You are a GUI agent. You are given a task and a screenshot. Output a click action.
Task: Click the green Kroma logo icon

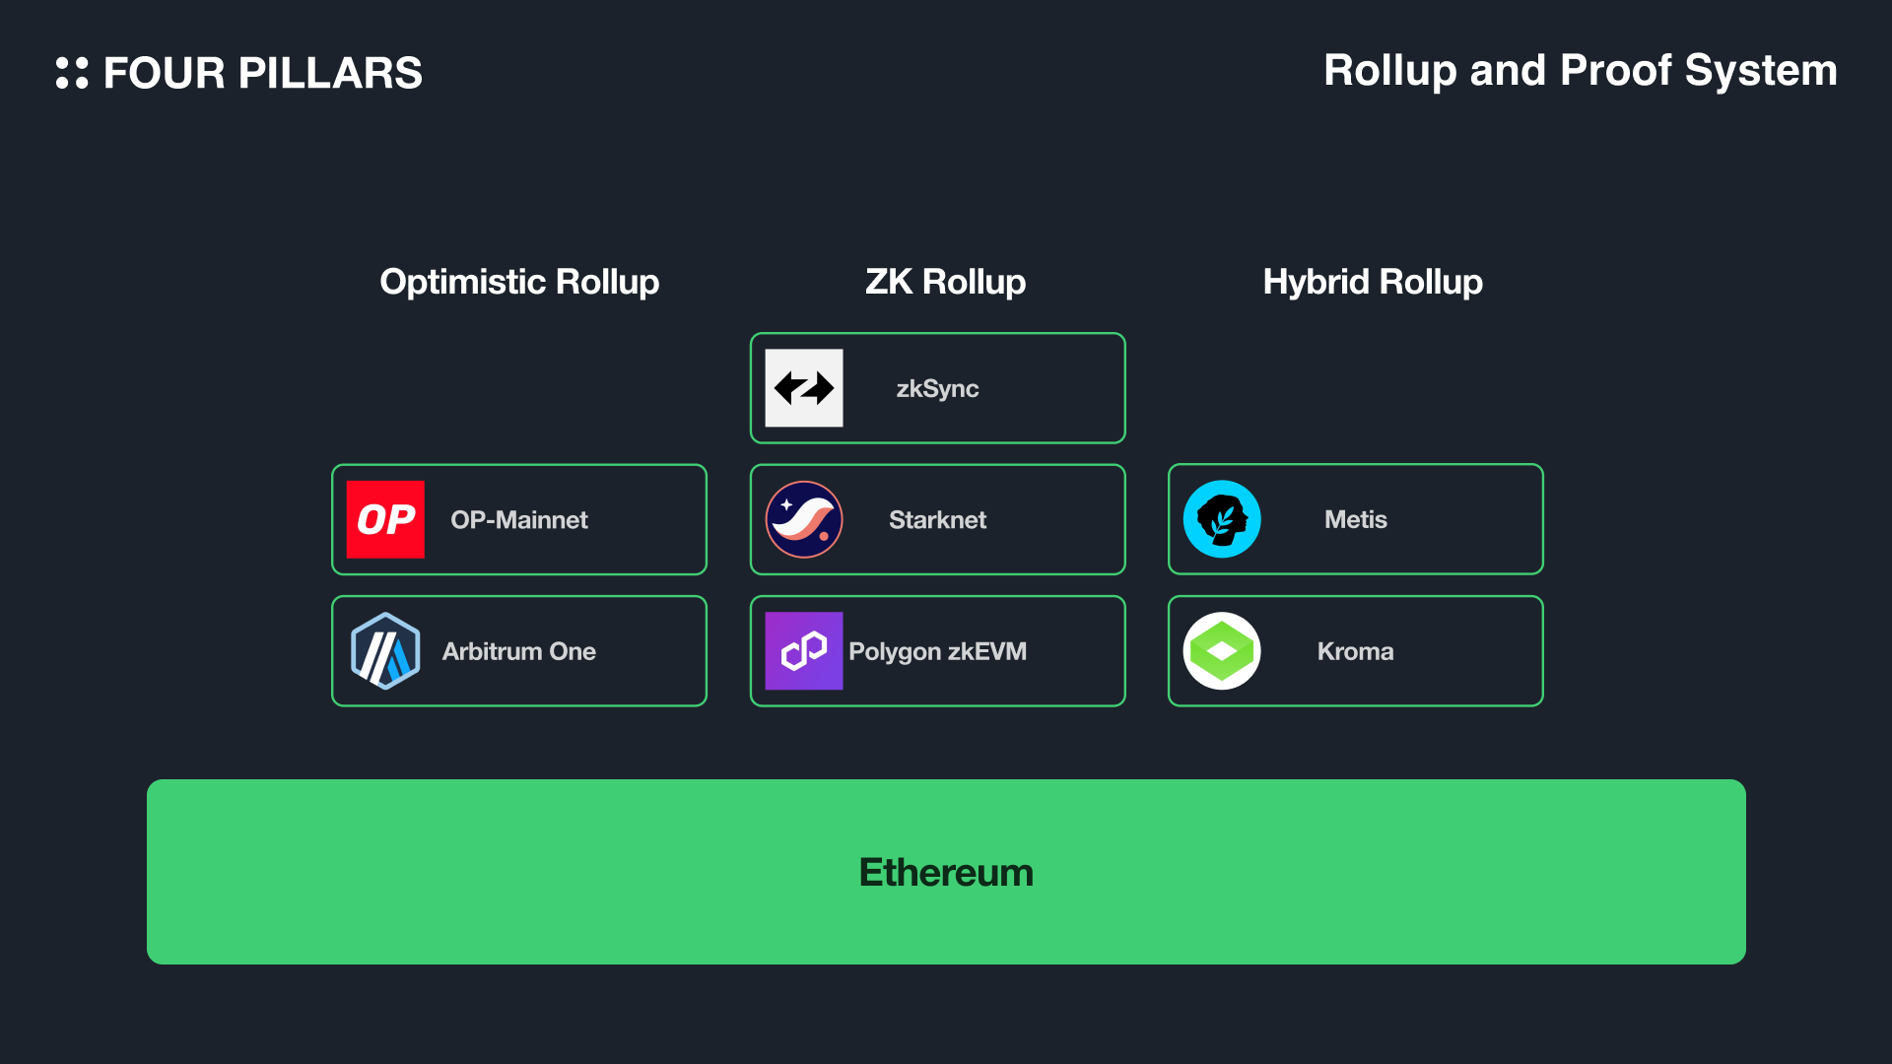pos(1222,651)
